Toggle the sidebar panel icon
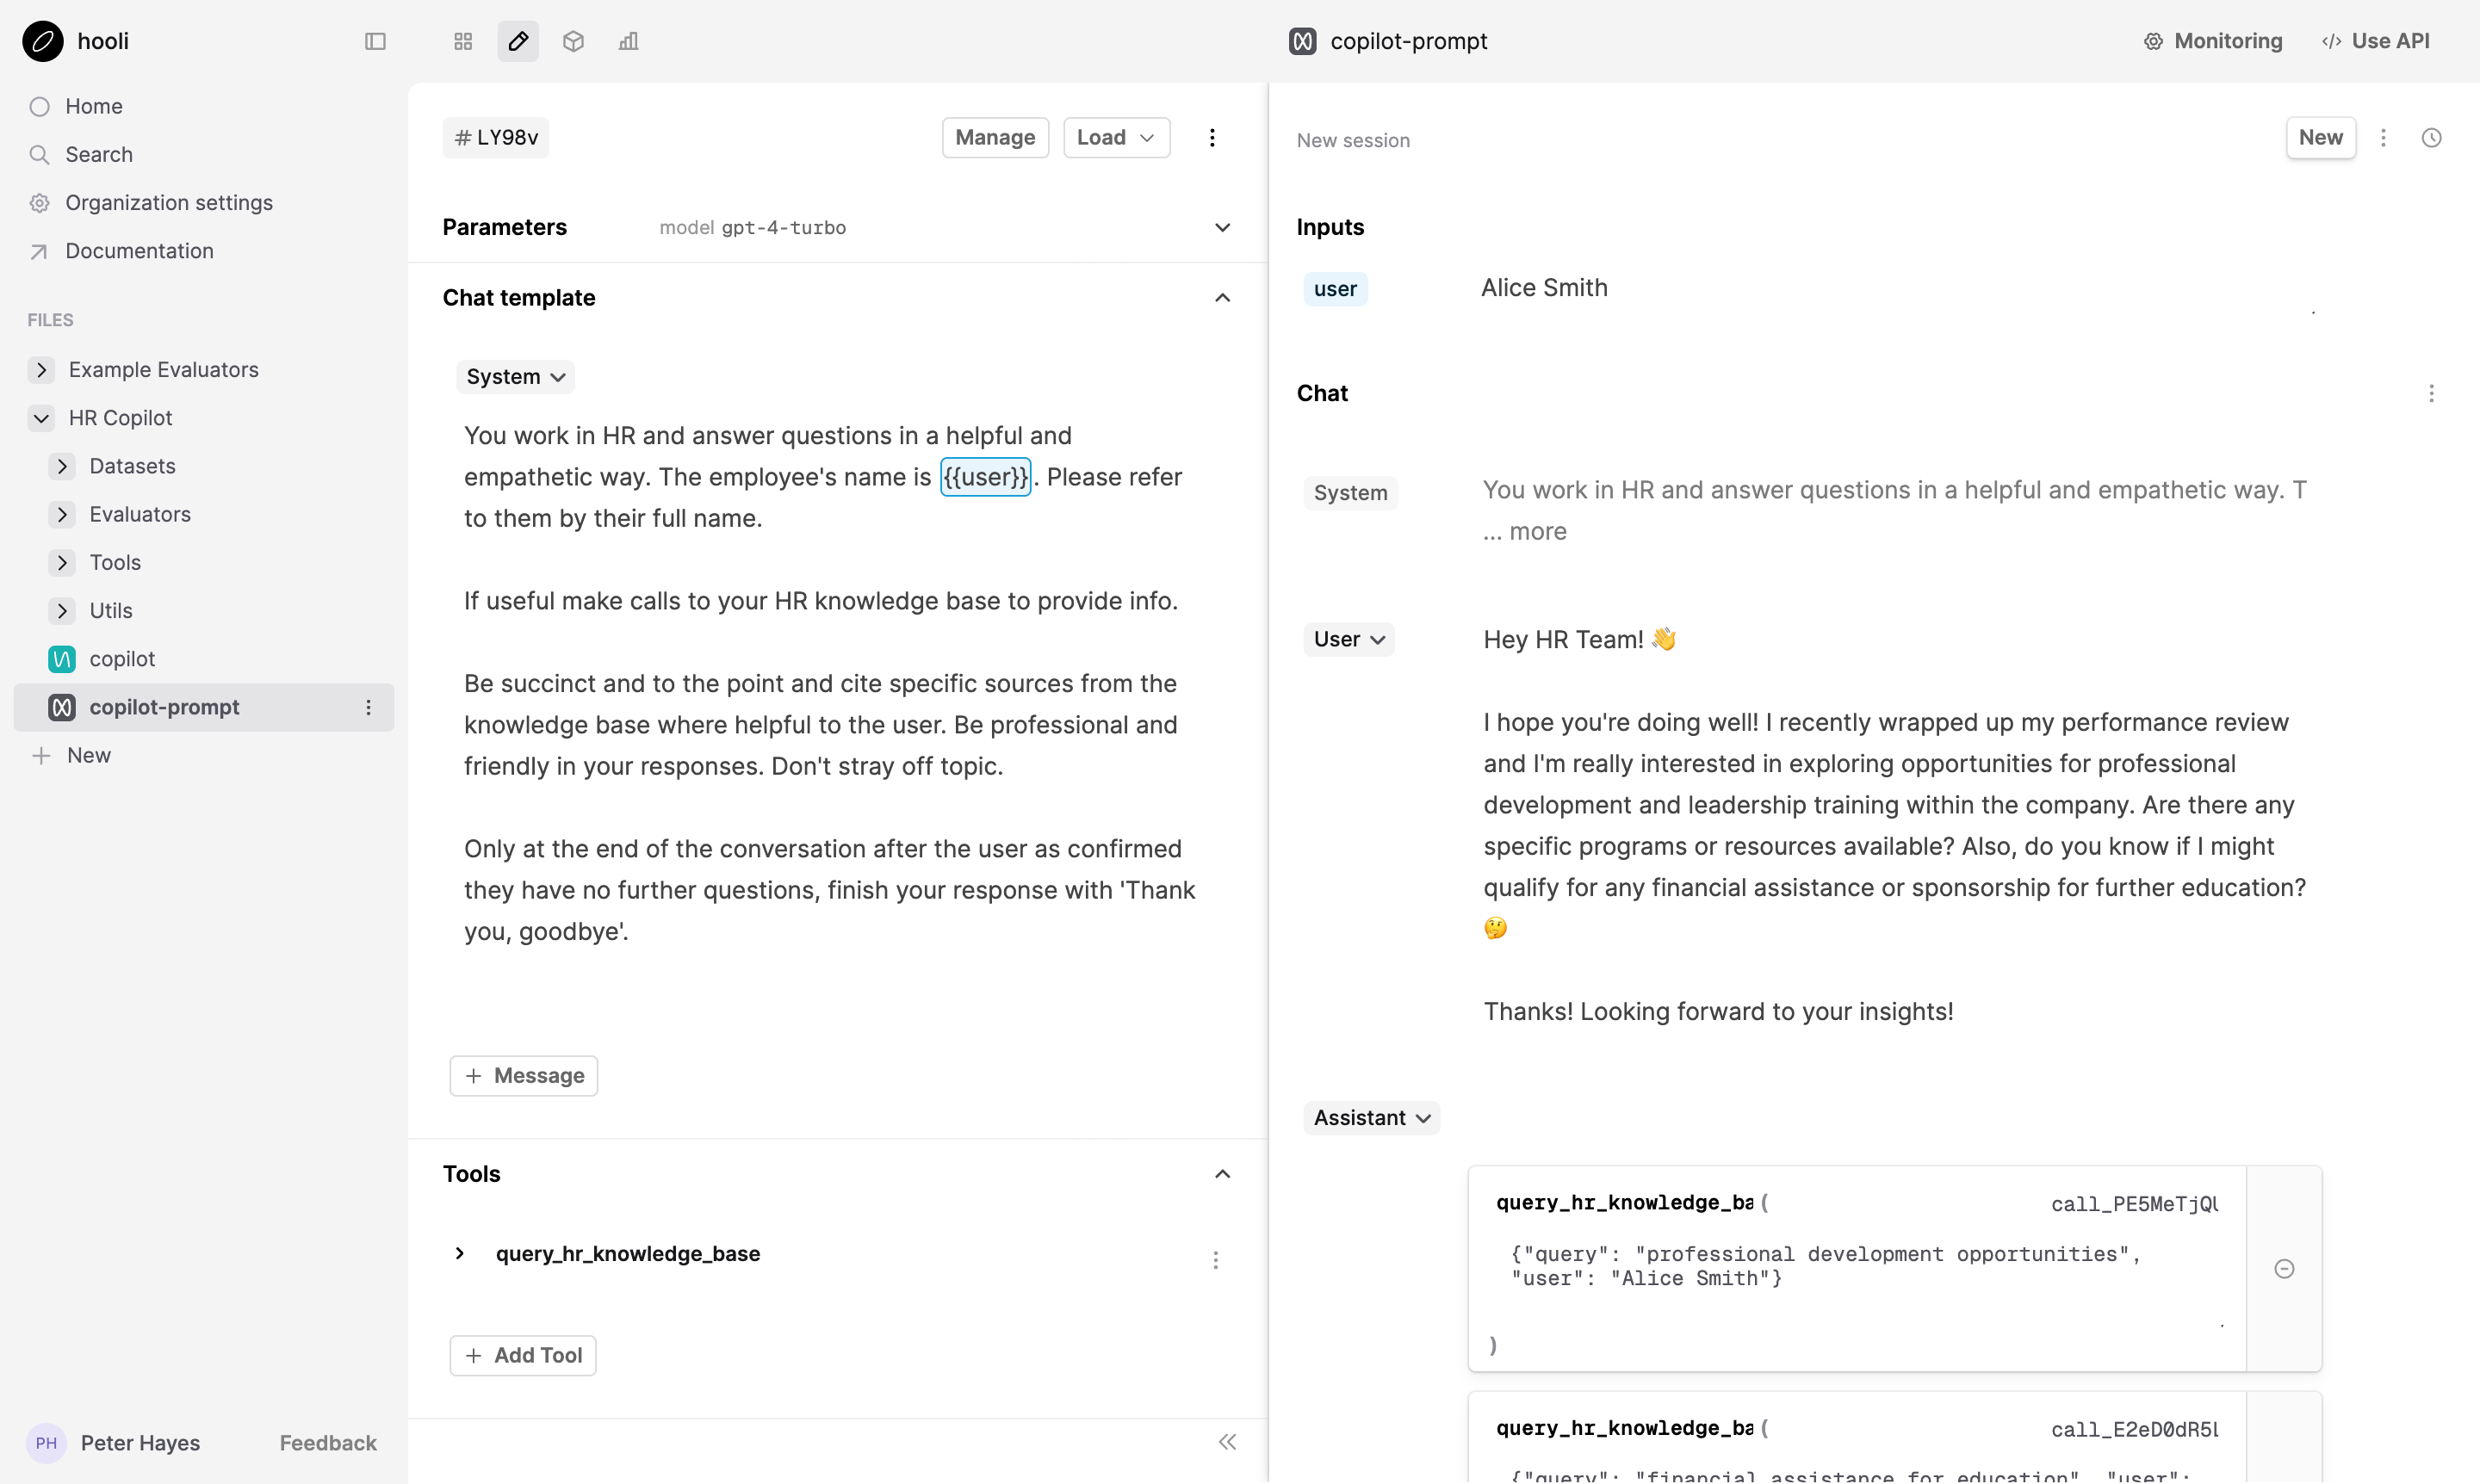The image size is (2480, 1484). [x=375, y=41]
